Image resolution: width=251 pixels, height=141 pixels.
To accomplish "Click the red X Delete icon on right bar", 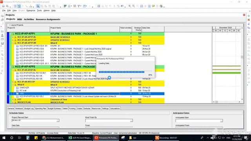I will [x=249, y=20].
